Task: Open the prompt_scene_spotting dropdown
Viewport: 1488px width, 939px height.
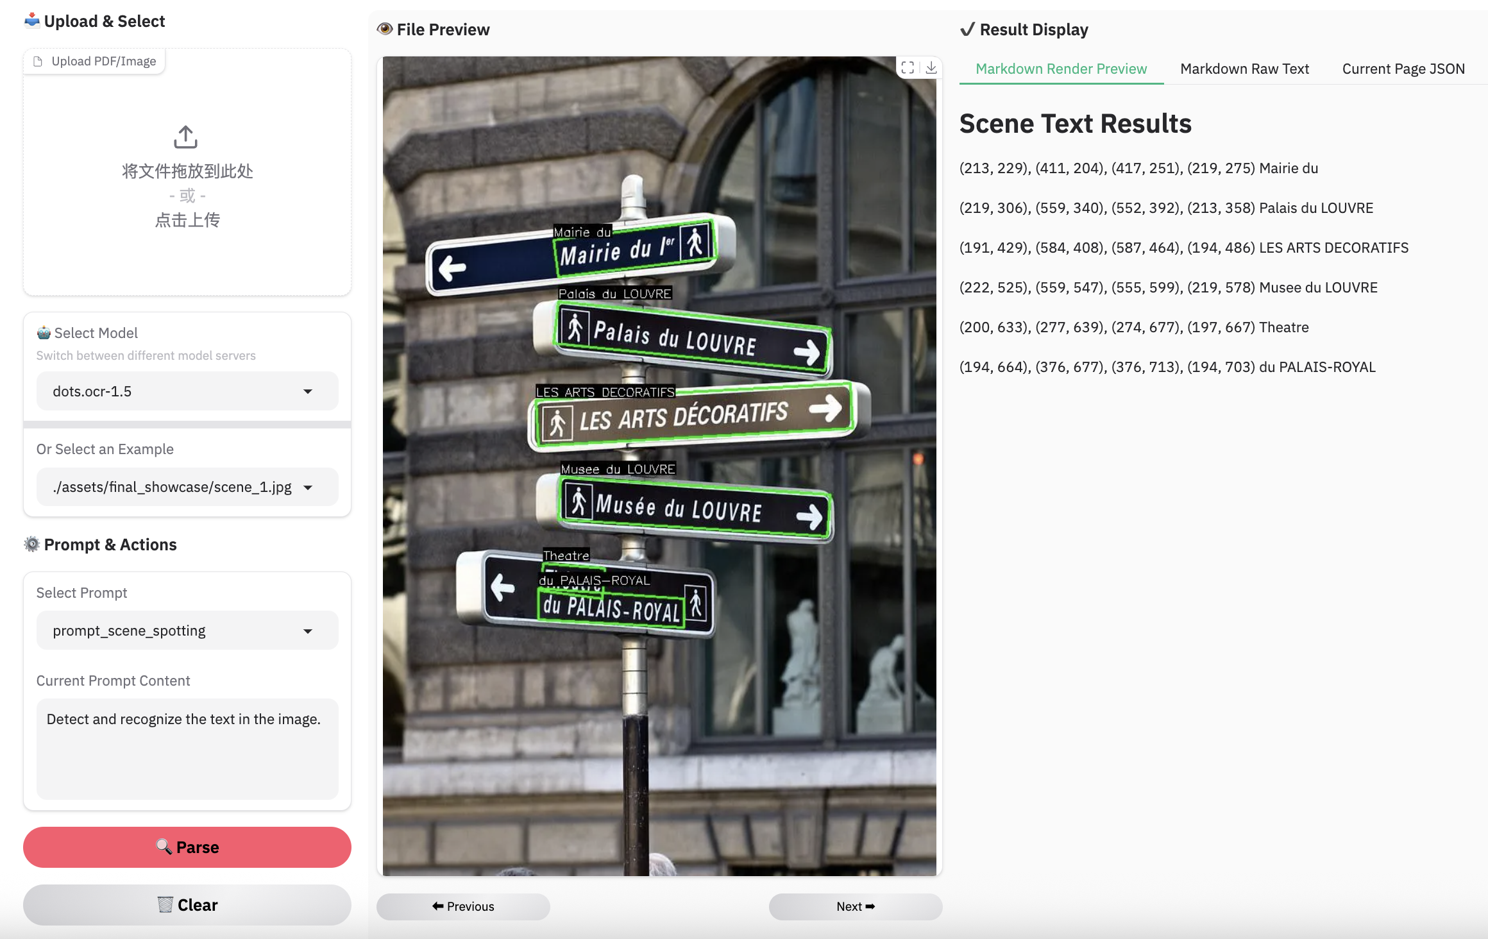Action: coord(187,630)
